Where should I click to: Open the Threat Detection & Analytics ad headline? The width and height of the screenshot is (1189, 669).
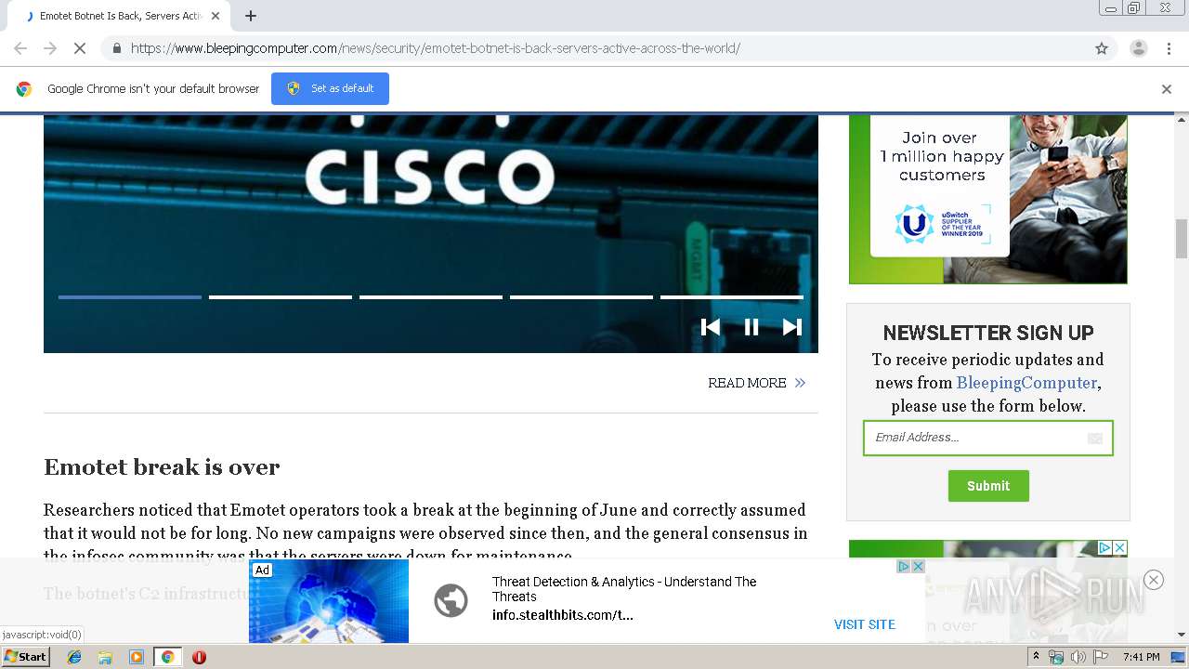624,589
